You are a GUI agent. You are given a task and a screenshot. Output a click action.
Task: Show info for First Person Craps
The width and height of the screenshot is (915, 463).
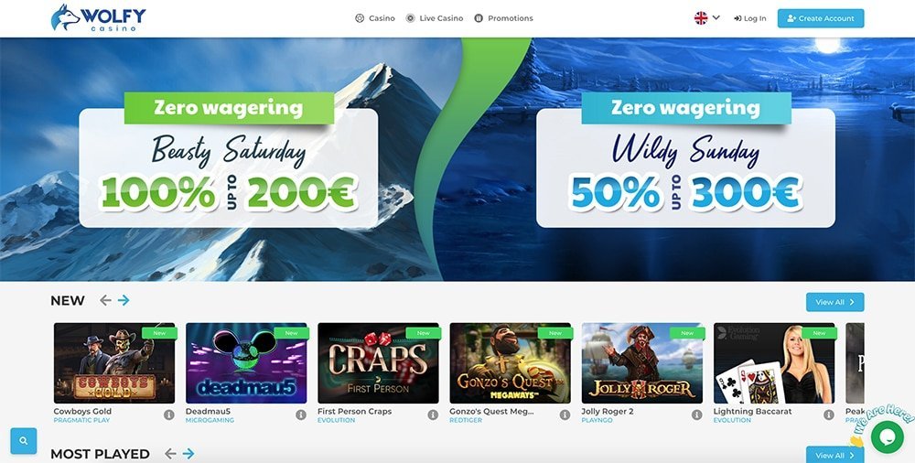tap(433, 415)
